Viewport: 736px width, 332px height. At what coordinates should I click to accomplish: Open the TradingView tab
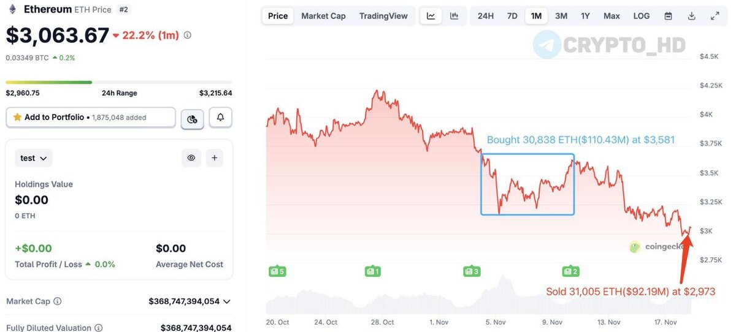[x=383, y=16]
